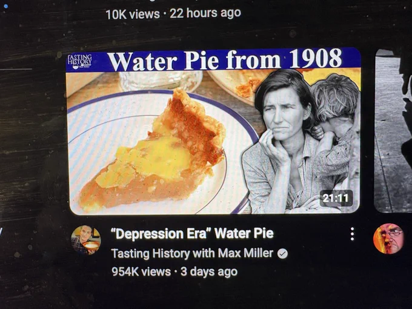Click the "Water Pie from 1908" banner
412x309 pixels.
click(x=224, y=60)
